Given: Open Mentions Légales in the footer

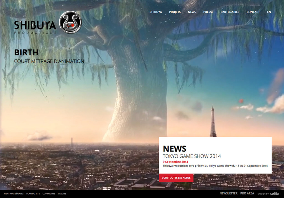Looking at the screenshot, I should 14,194.
